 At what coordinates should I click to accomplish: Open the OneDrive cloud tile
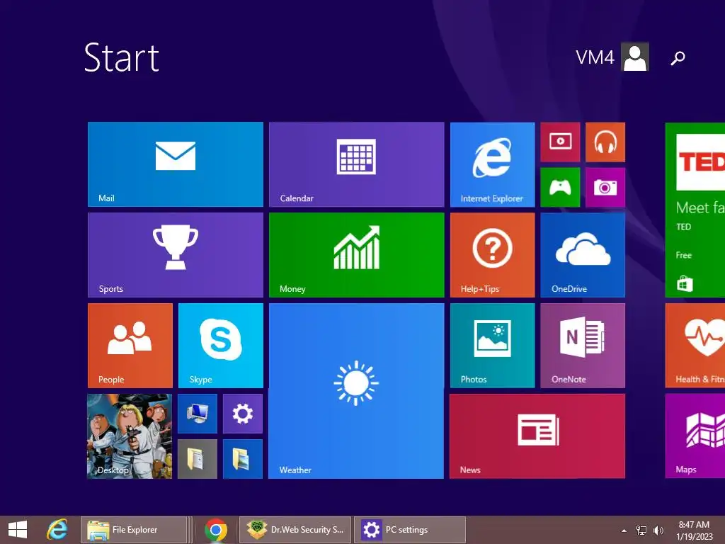(x=583, y=255)
